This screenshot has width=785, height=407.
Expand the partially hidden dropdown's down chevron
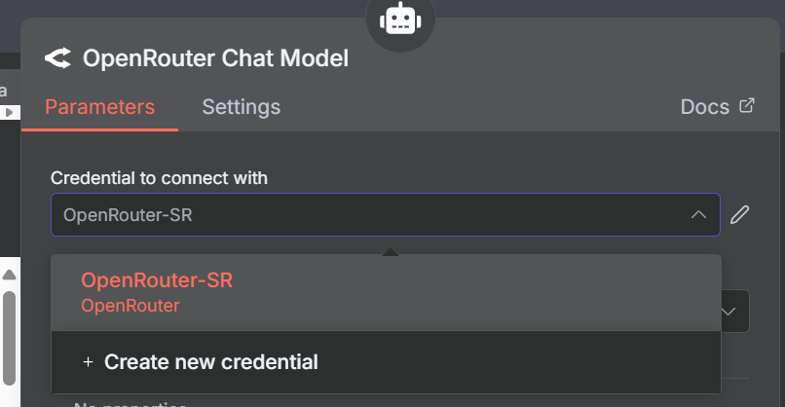coord(728,312)
